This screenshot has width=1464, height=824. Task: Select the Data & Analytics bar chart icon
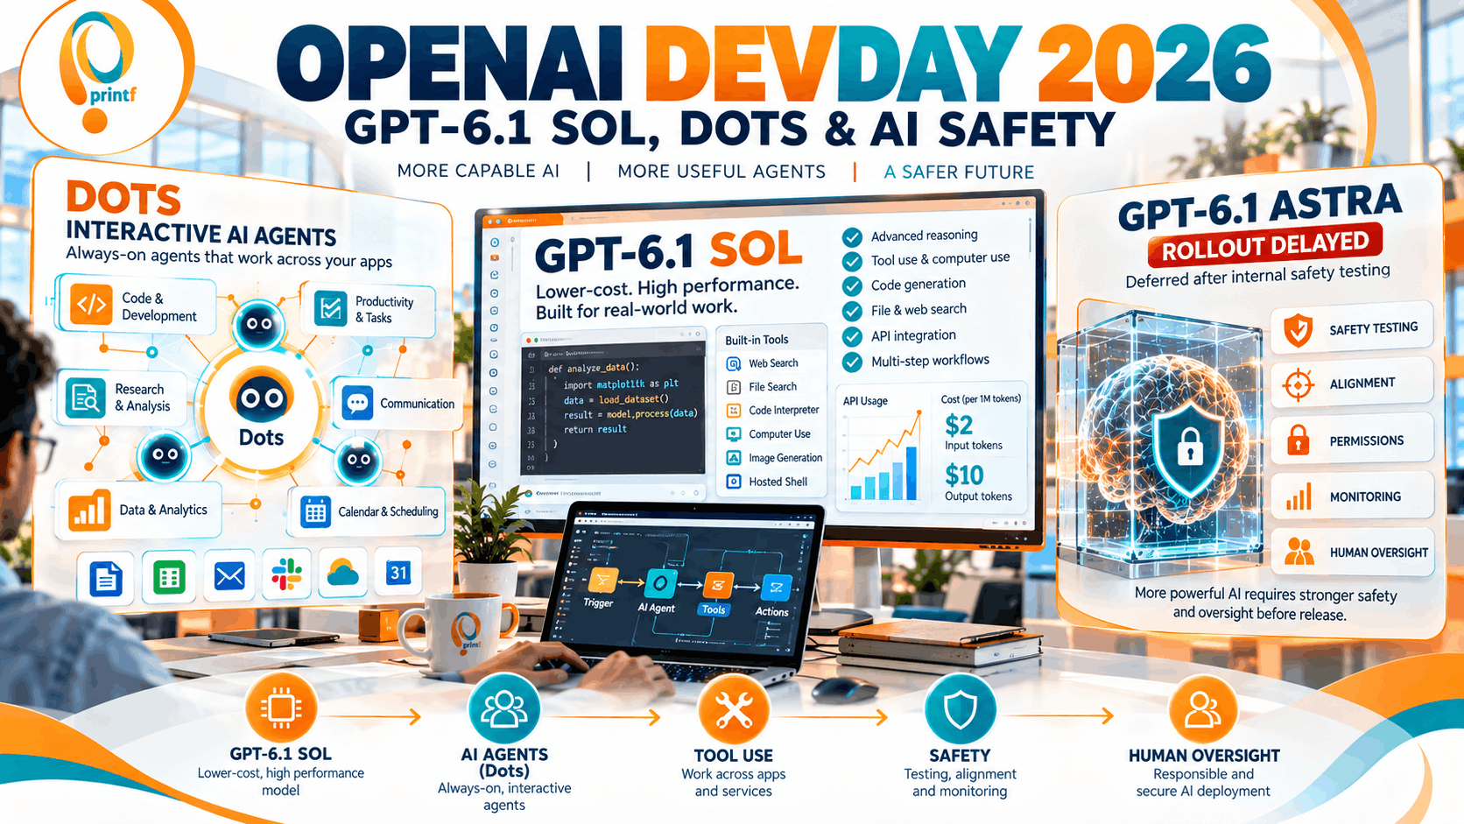coord(89,510)
